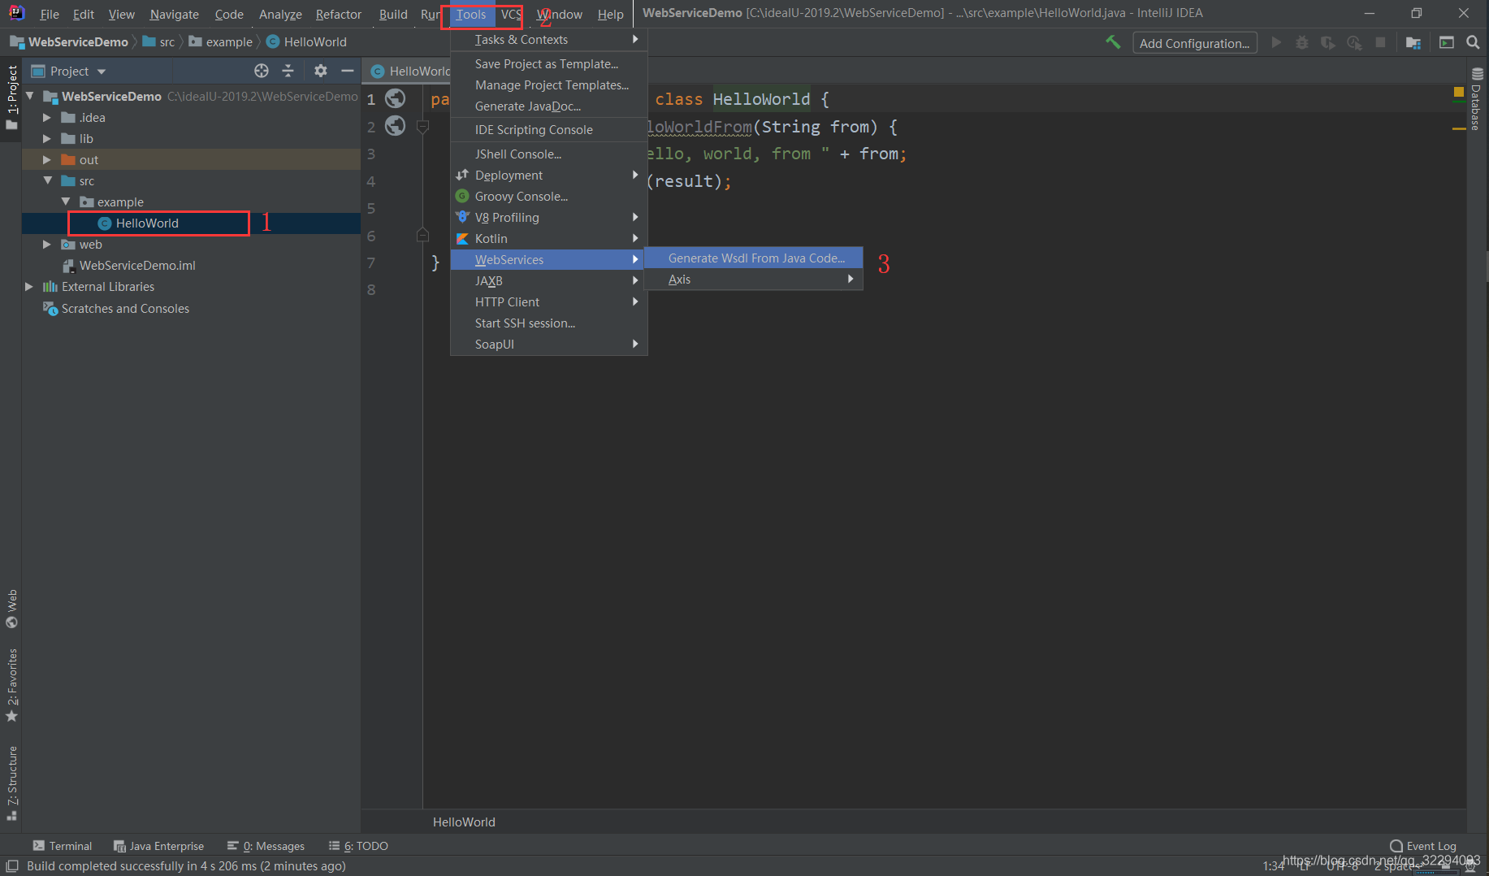Open the Axis submenu
This screenshot has width=1489, height=876.
(x=753, y=279)
